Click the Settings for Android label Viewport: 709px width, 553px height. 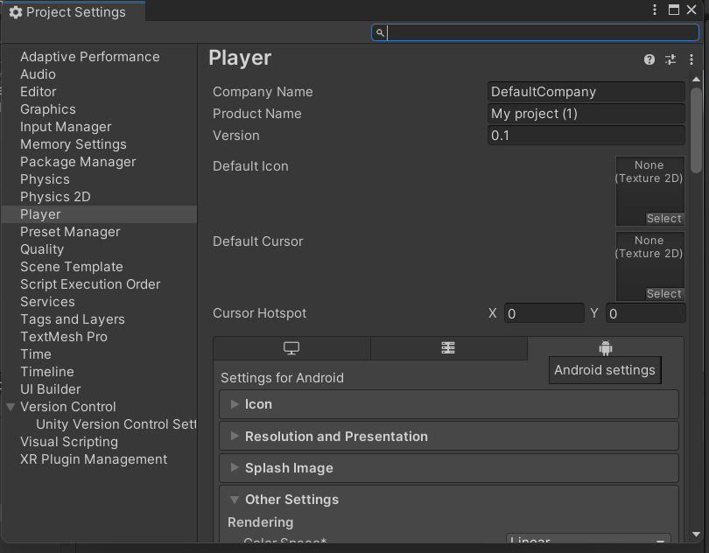[x=282, y=378]
